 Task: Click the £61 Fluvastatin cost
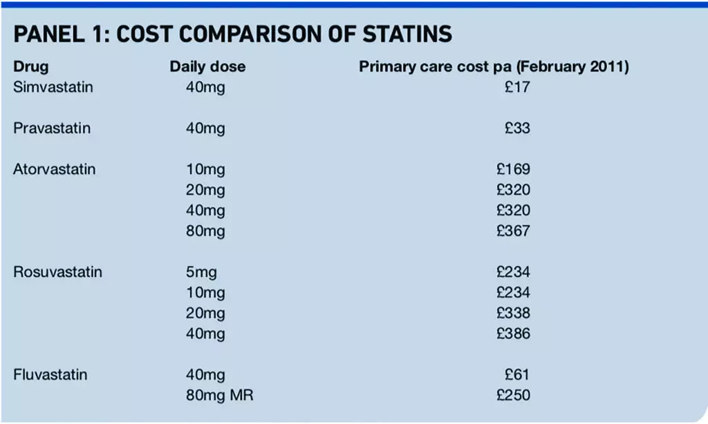coord(517,374)
